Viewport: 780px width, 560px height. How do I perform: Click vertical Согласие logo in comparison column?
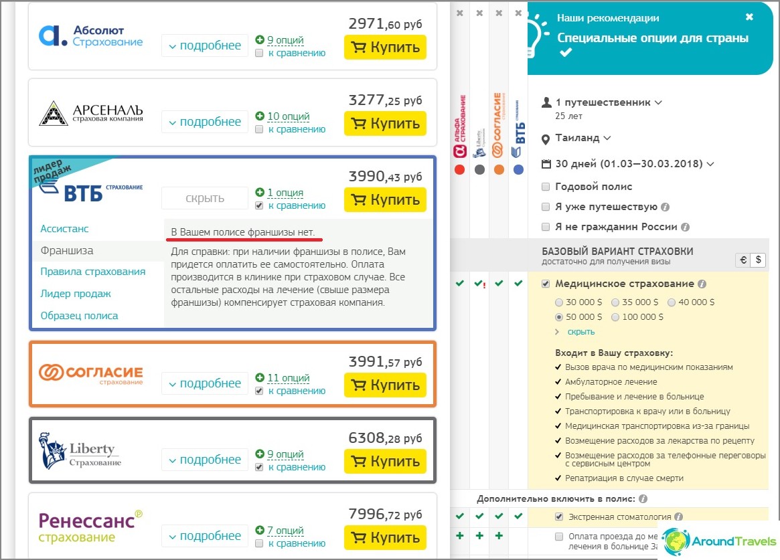pyautogui.click(x=498, y=125)
